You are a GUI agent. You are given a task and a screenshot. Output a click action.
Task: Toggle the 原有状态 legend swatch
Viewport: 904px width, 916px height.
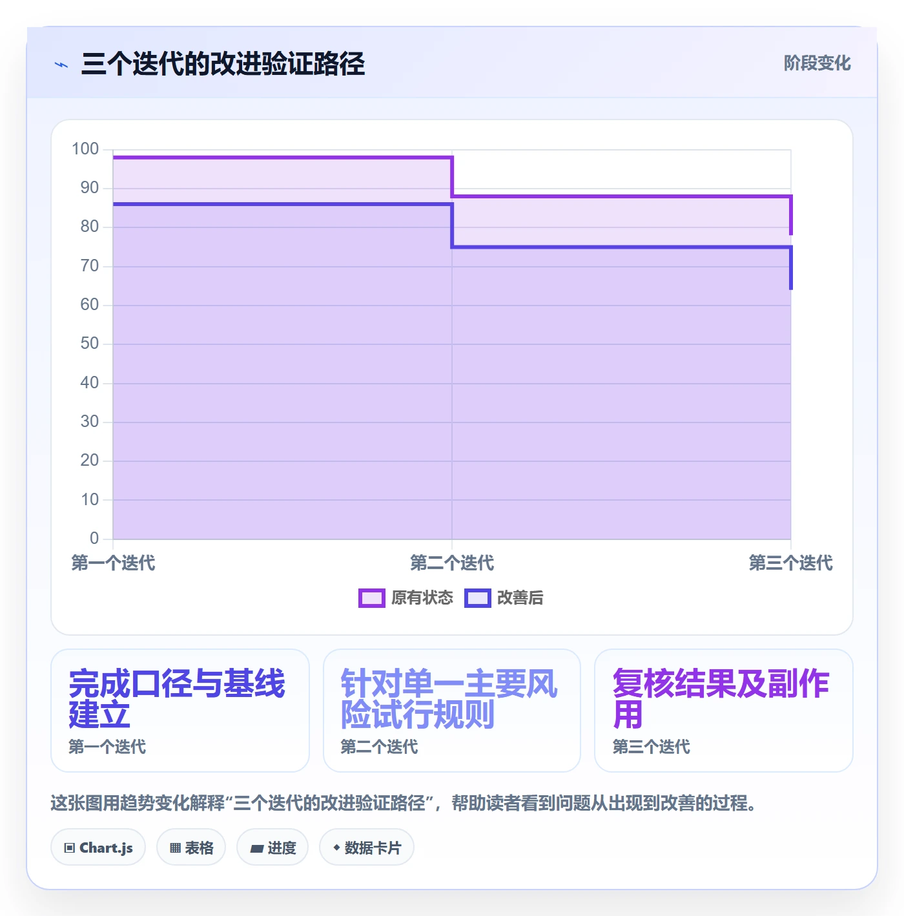tap(371, 598)
